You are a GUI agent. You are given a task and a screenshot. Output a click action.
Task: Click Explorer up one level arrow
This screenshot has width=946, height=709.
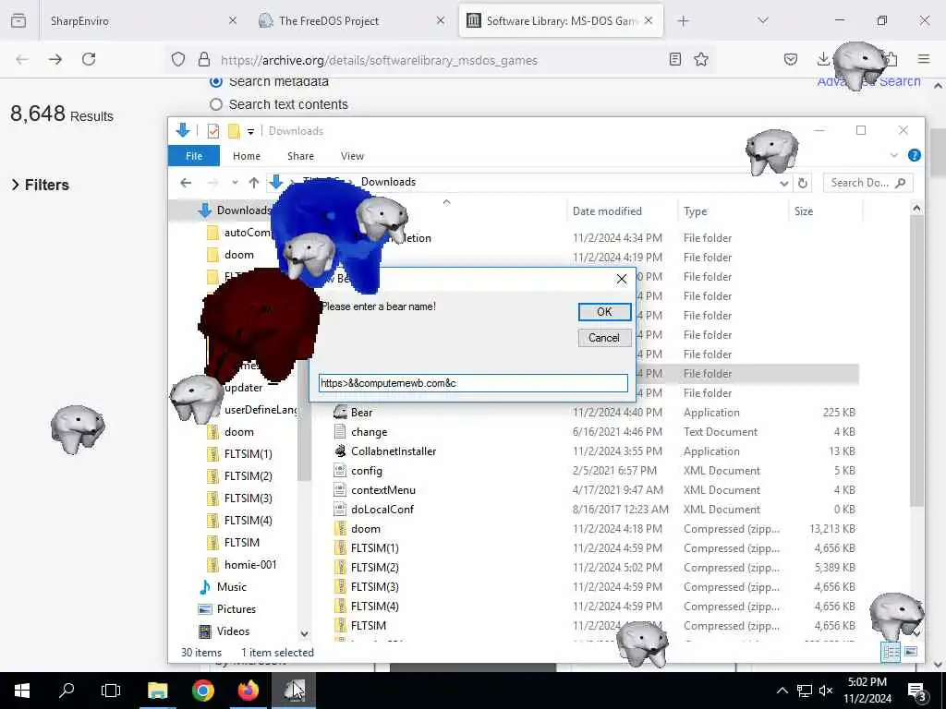pos(254,183)
